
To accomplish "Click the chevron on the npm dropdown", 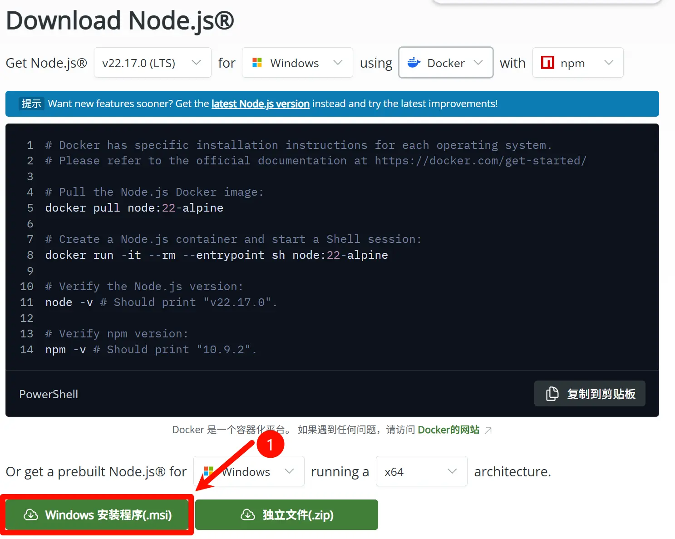I will [x=609, y=62].
